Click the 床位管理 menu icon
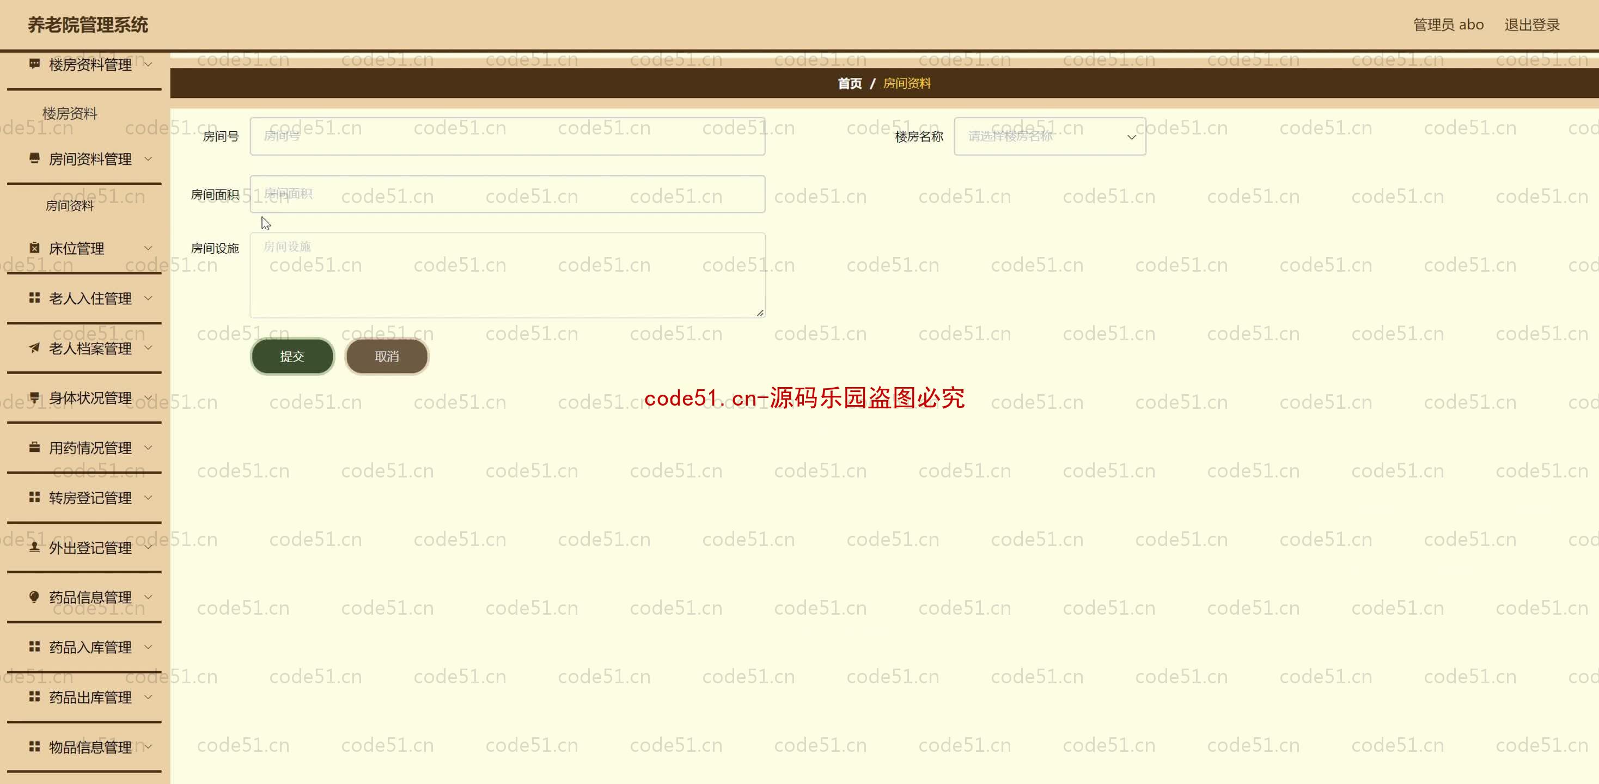This screenshot has width=1599, height=784. (35, 248)
